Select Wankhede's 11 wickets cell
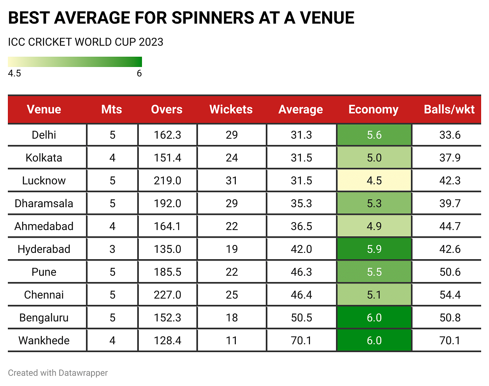This screenshot has width=489, height=386. click(232, 341)
